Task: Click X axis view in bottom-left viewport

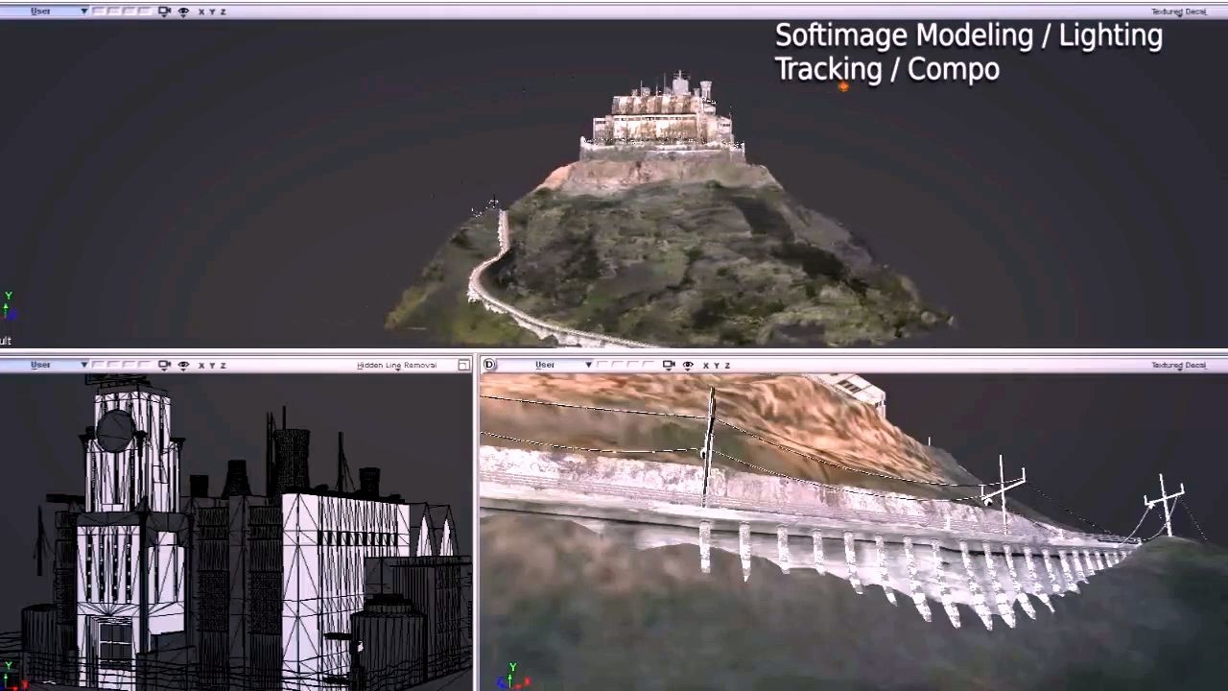Action: 201,365
